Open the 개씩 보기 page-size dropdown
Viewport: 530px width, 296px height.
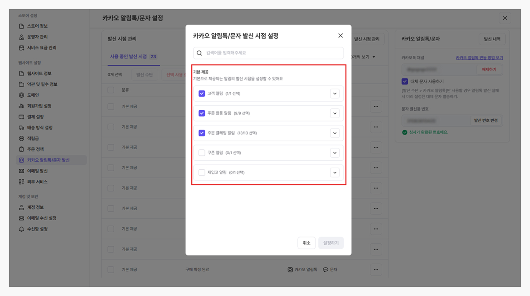(x=363, y=57)
